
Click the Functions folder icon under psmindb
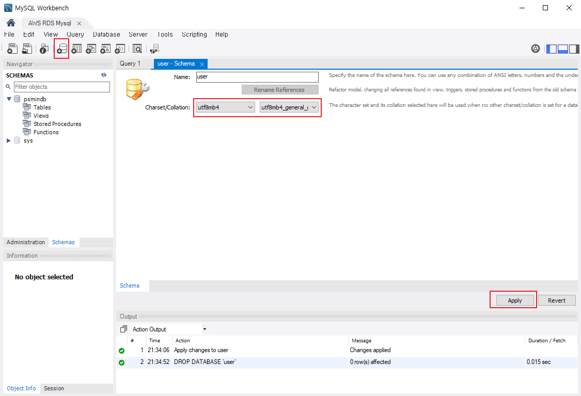click(27, 132)
